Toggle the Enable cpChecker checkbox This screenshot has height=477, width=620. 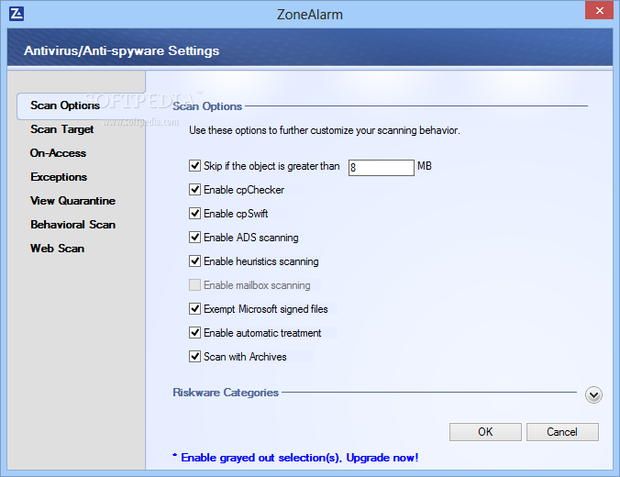tap(194, 190)
